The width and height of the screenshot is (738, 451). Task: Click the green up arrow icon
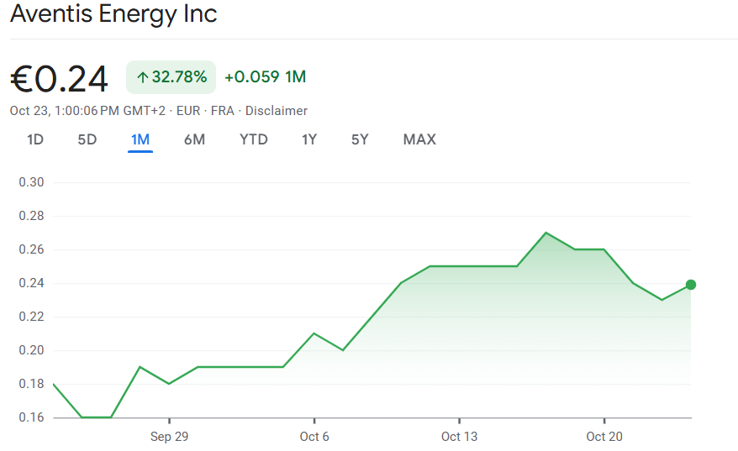tap(143, 77)
